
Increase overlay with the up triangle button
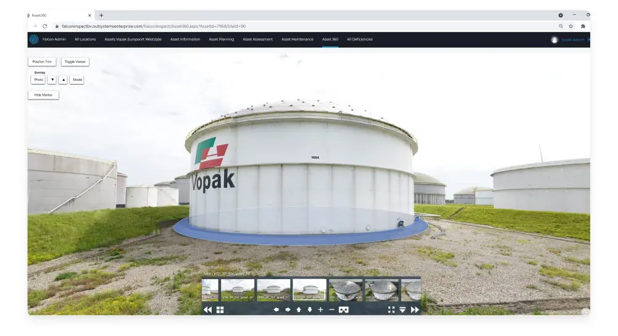pyautogui.click(x=64, y=80)
